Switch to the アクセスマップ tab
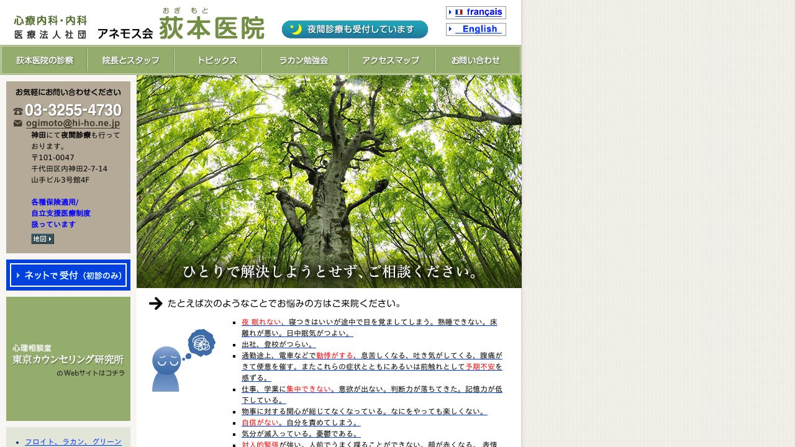 [x=391, y=60]
